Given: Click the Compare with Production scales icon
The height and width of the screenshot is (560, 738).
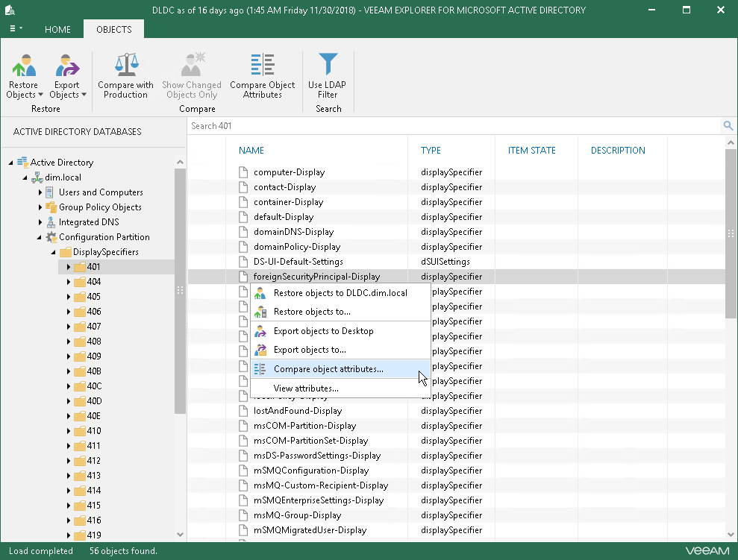Looking at the screenshot, I should [126, 64].
